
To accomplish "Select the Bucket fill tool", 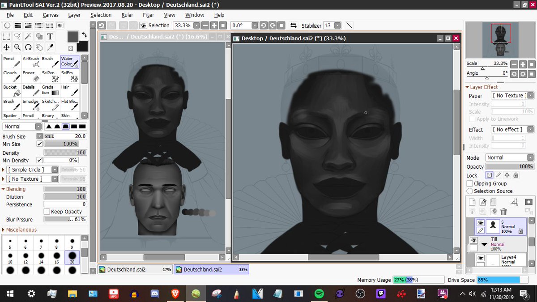I will click(11, 91).
